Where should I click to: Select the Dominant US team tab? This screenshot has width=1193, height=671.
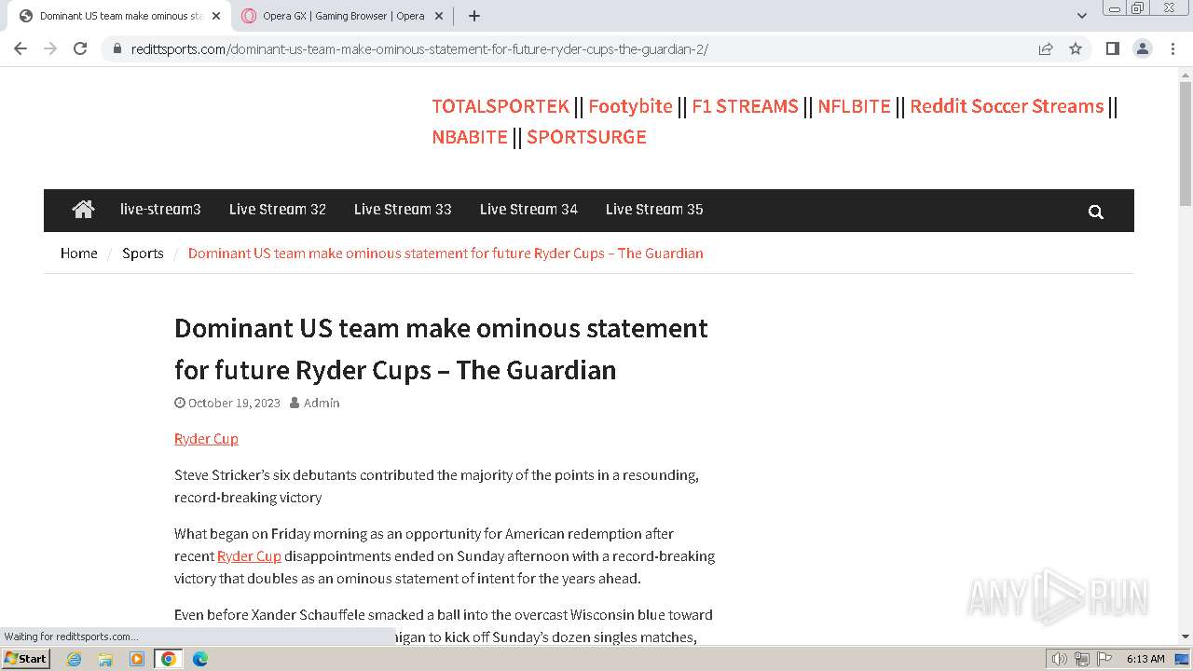click(119, 16)
